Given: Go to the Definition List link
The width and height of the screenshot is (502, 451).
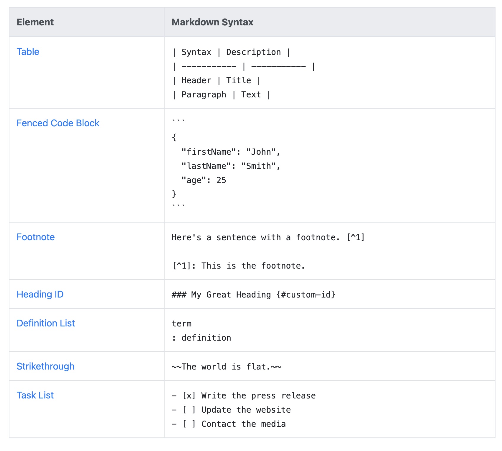Looking at the screenshot, I should pos(46,323).
